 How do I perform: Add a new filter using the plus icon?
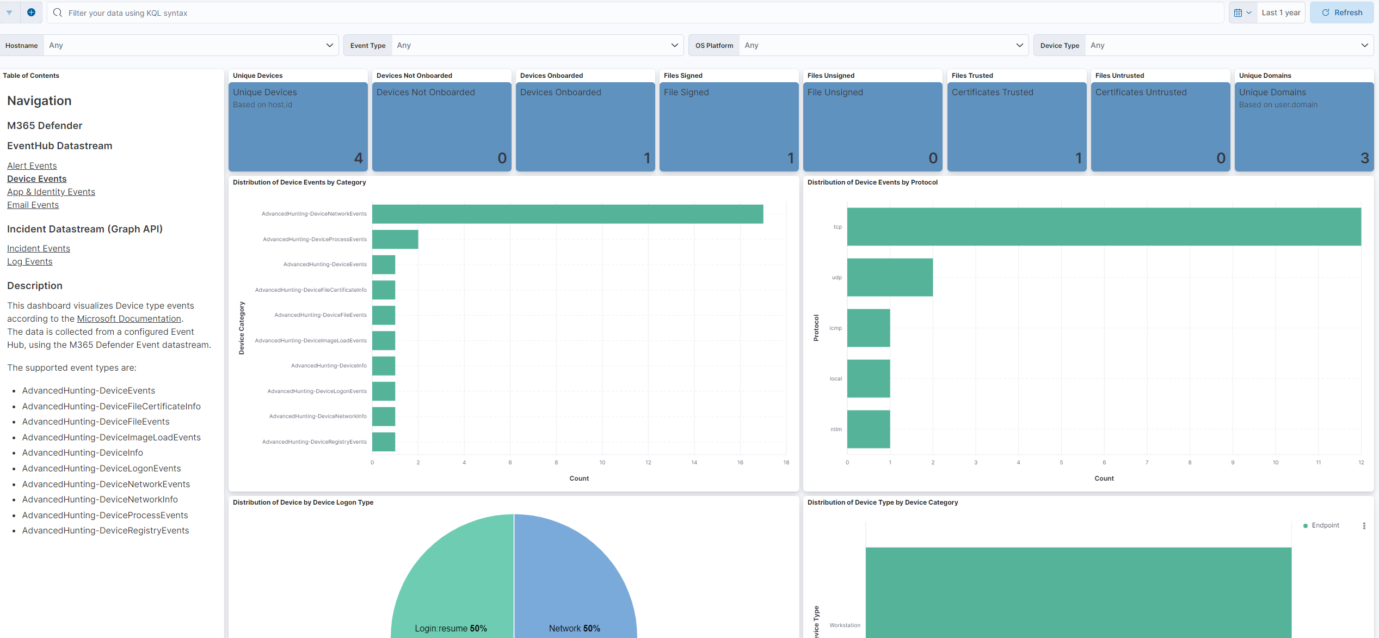click(31, 12)
